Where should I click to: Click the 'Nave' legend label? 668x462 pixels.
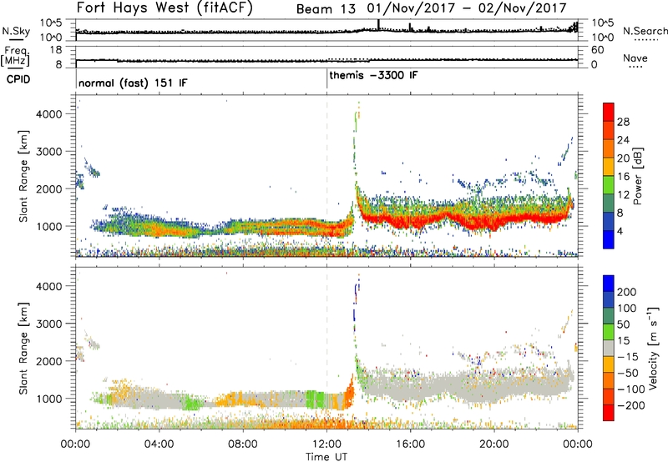coord(635,58)
